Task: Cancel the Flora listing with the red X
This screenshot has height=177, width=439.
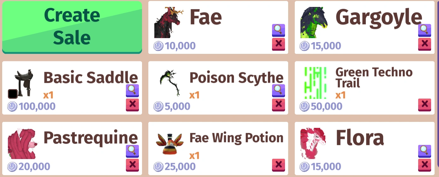Action: (424, 165)
